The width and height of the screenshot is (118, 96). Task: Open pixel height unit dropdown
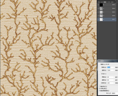(x=116, y=70)
